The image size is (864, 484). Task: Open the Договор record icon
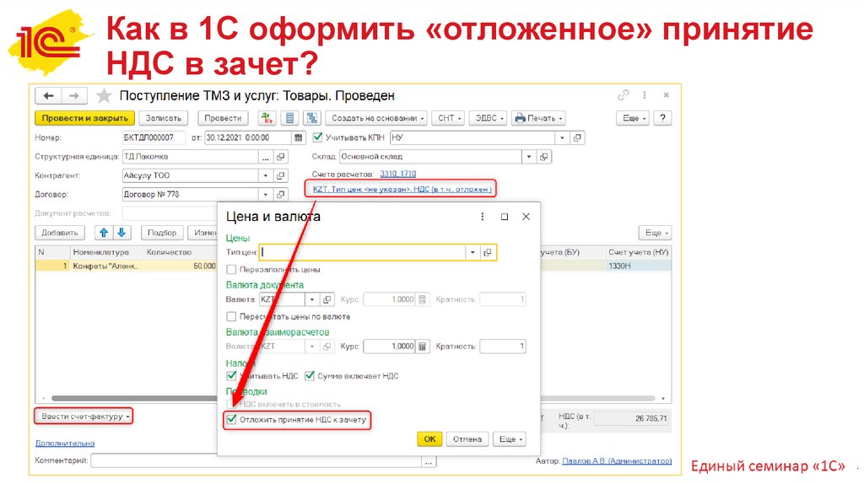click(280, 195)
